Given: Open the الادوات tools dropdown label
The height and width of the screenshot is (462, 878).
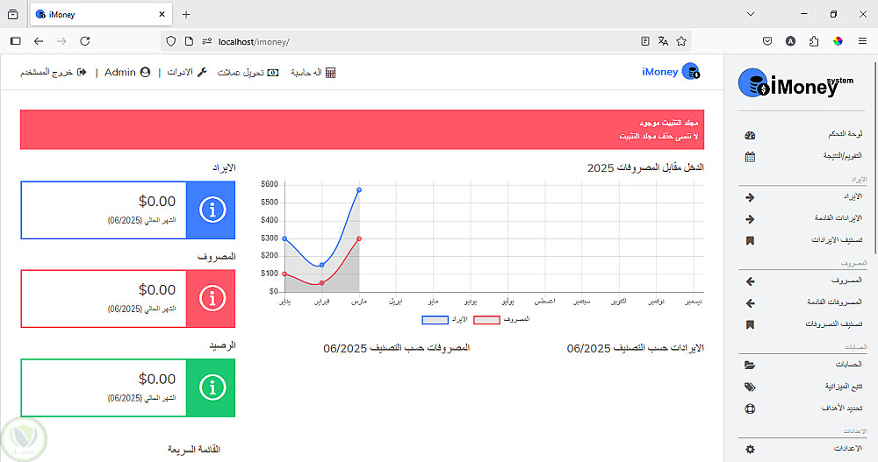Looking at the screenshot, I should (180, 72).
